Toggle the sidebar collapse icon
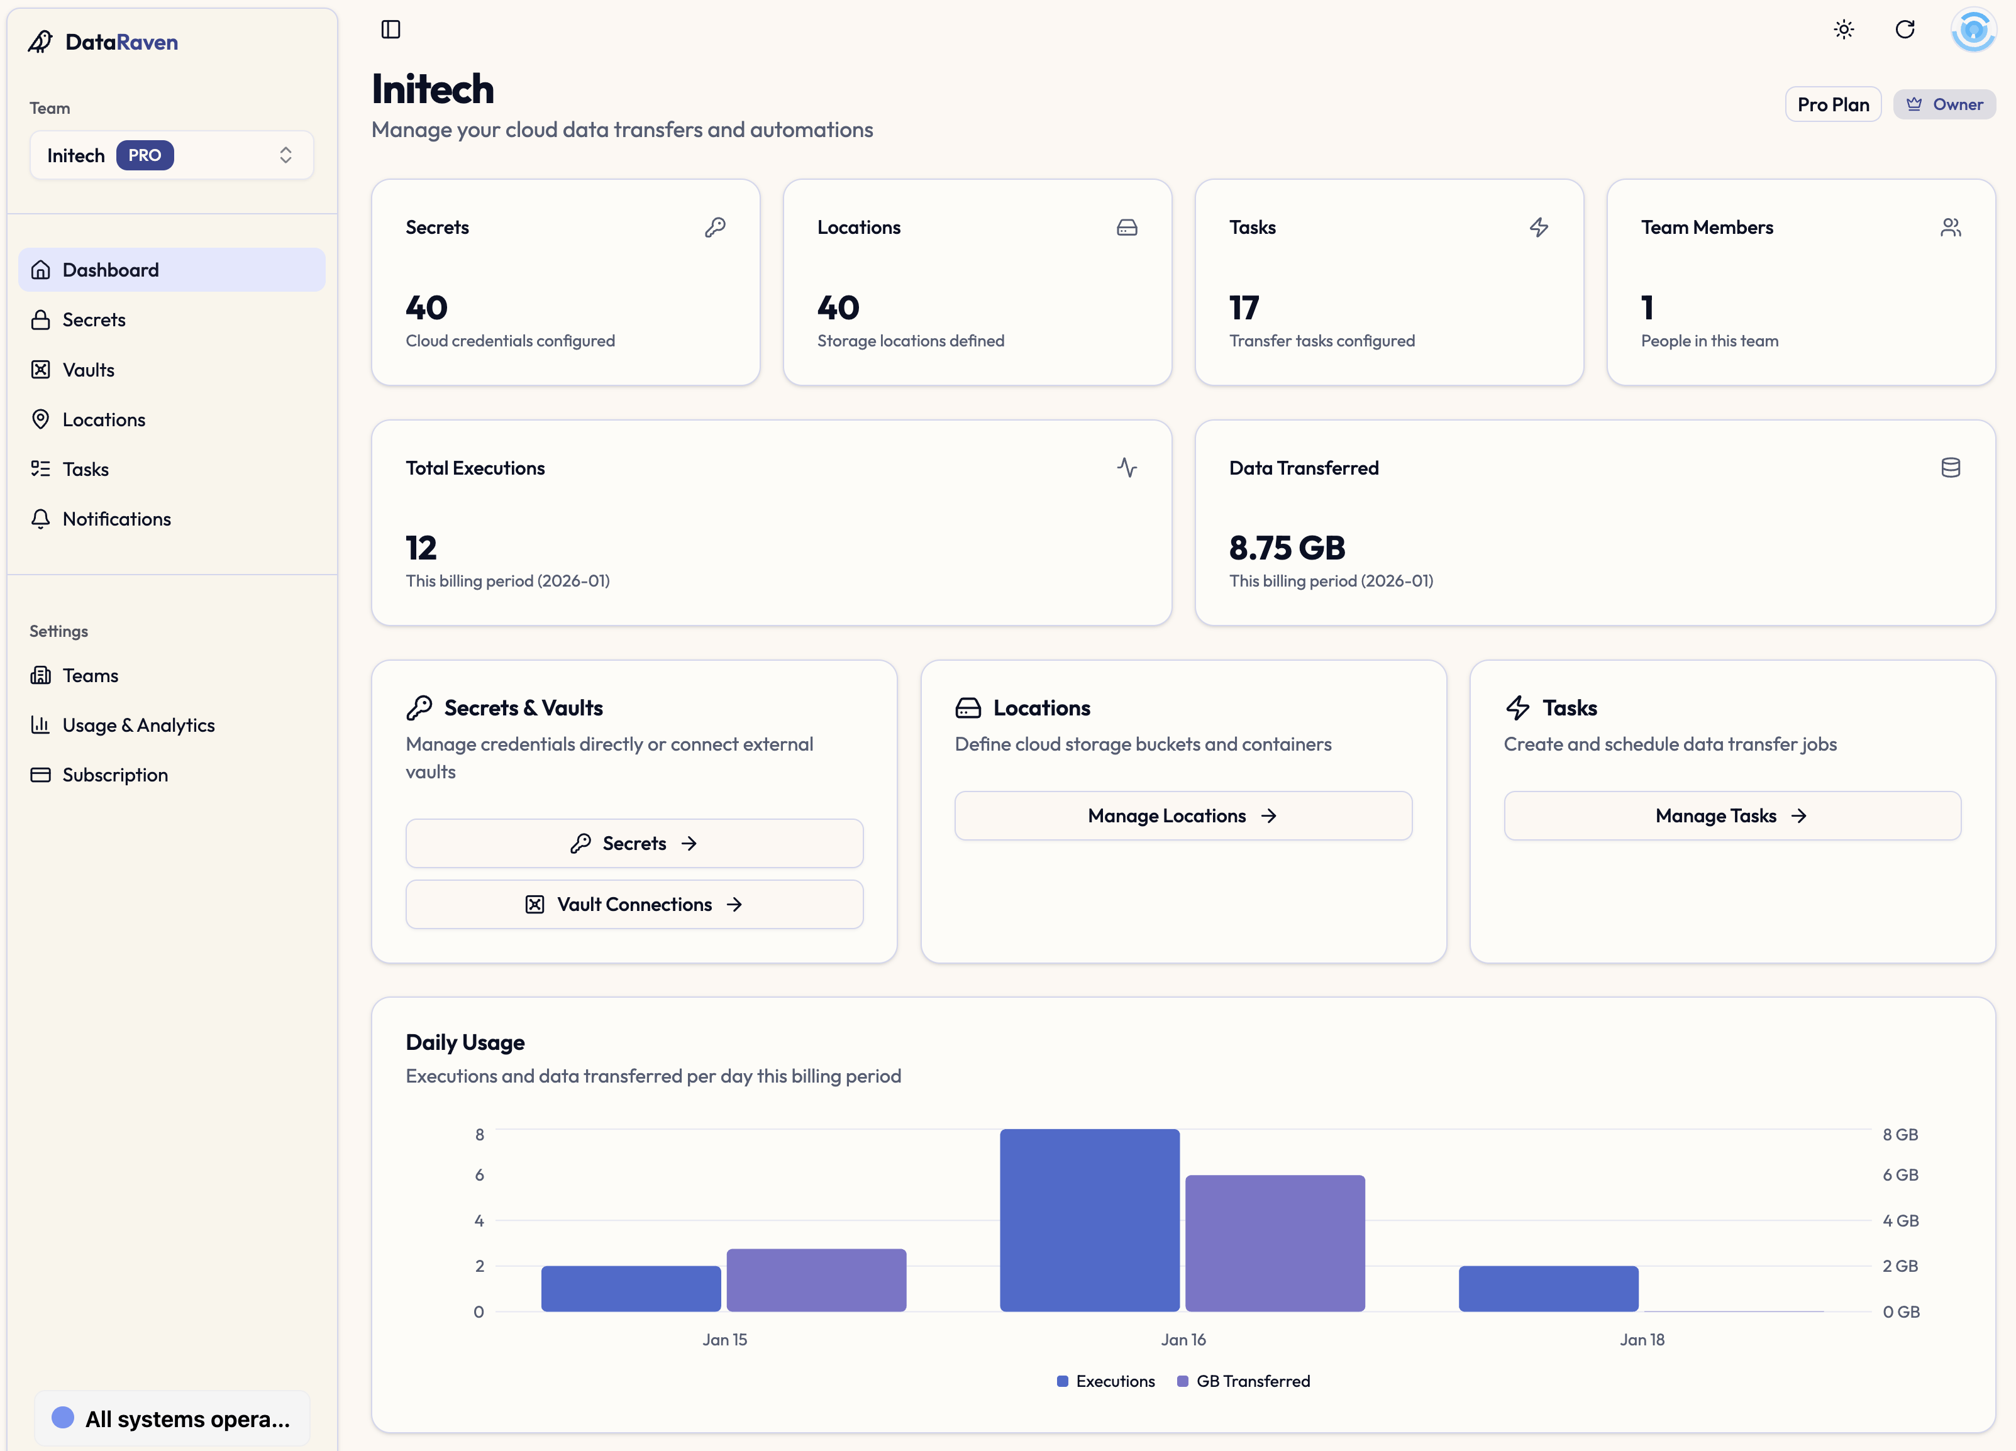Viewport: 2016px width, 1451px height. point(390,30)
